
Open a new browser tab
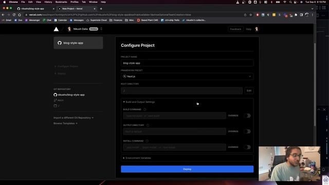pos(101,9)
